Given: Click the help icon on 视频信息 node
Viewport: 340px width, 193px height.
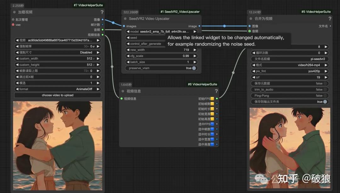Looking at the screenshot, I should coord(217,91).
